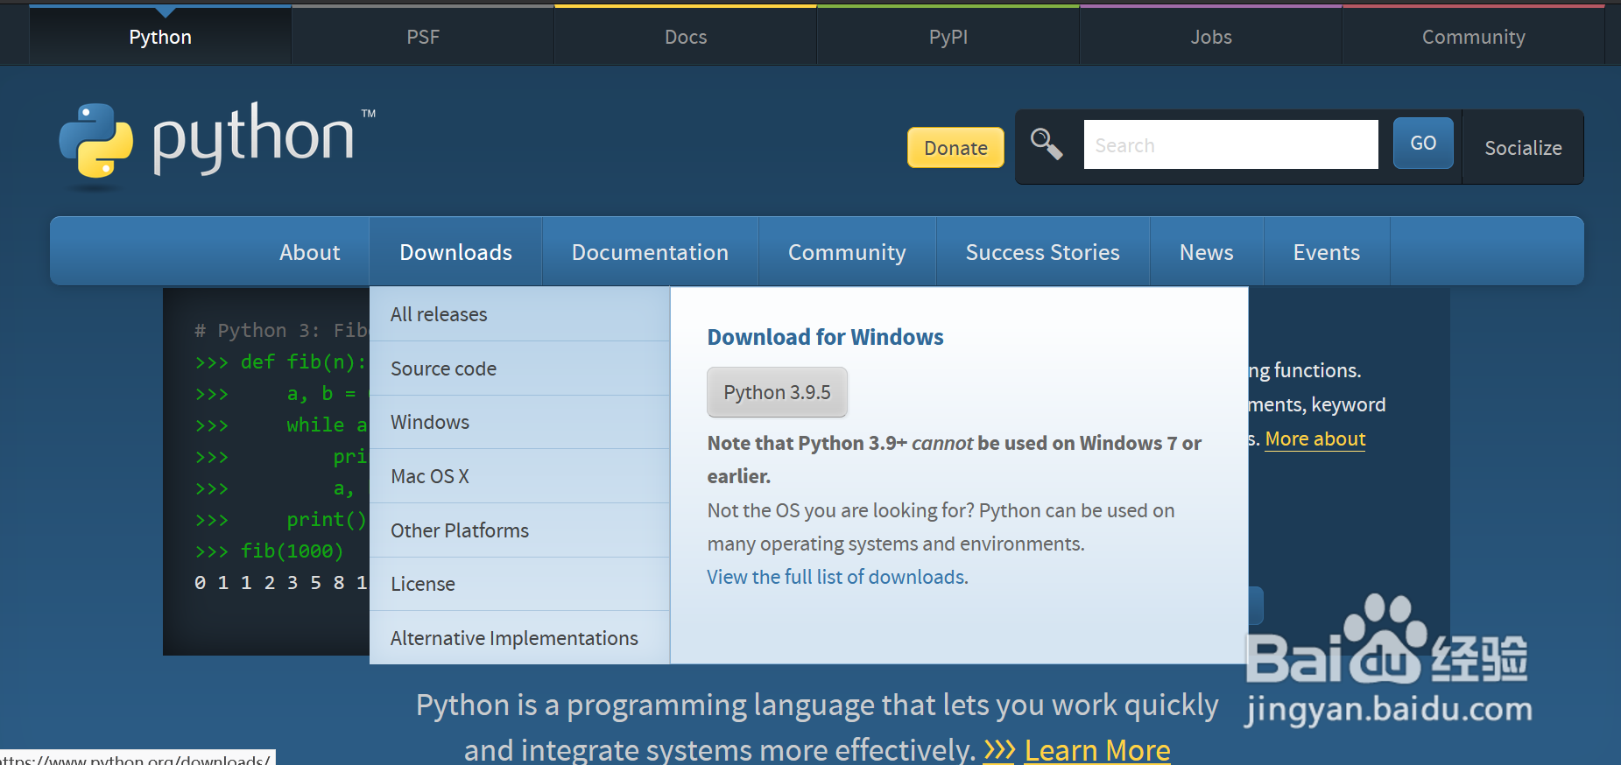Follow the Learn More link
1621x765 pixels.
point(1097,750)
